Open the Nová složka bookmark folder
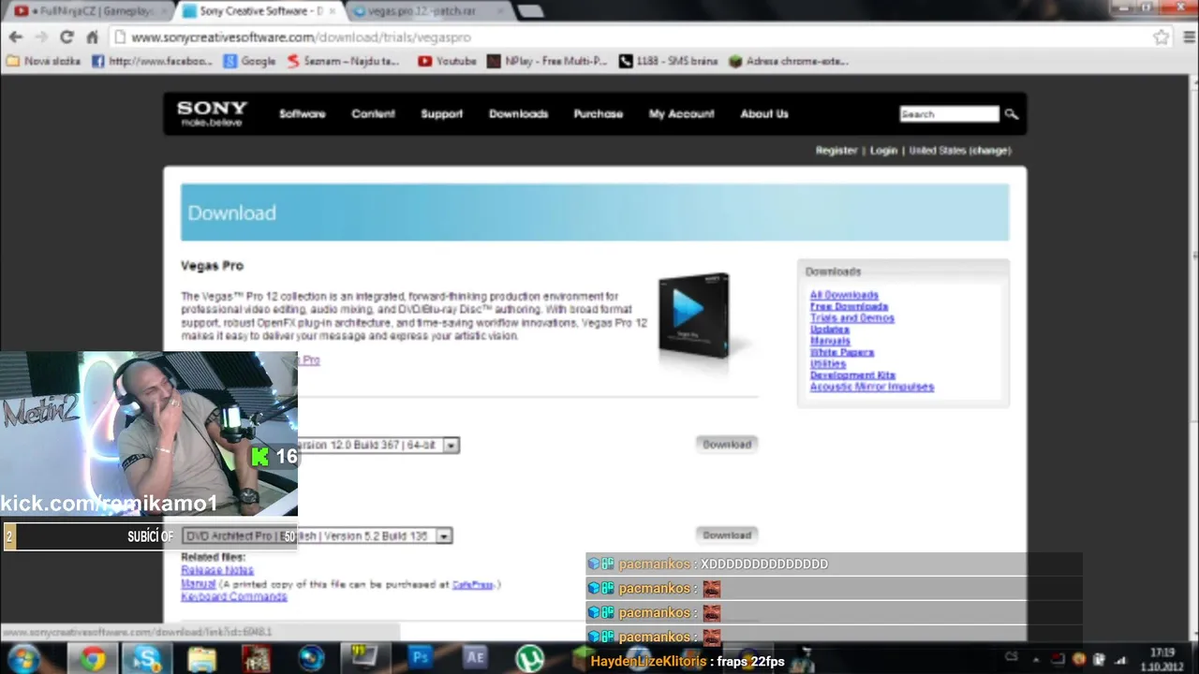 point(43,61)
